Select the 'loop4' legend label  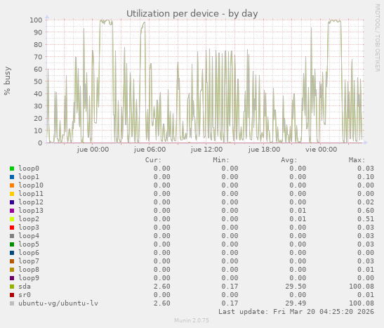29,236
